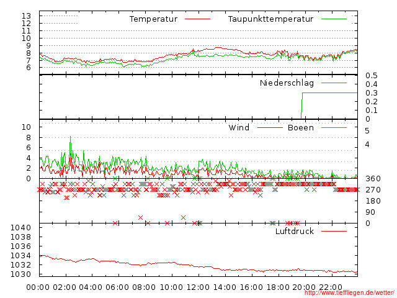Click the 180 wind direction axis value

pos(373,201)
